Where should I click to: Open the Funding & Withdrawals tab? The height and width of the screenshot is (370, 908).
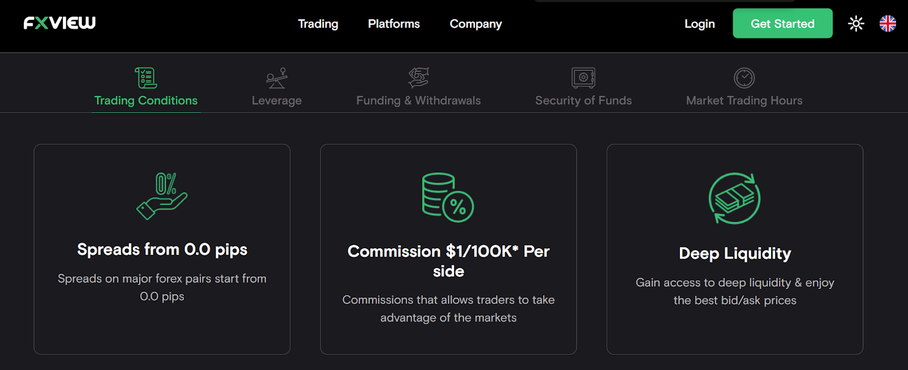418,100
